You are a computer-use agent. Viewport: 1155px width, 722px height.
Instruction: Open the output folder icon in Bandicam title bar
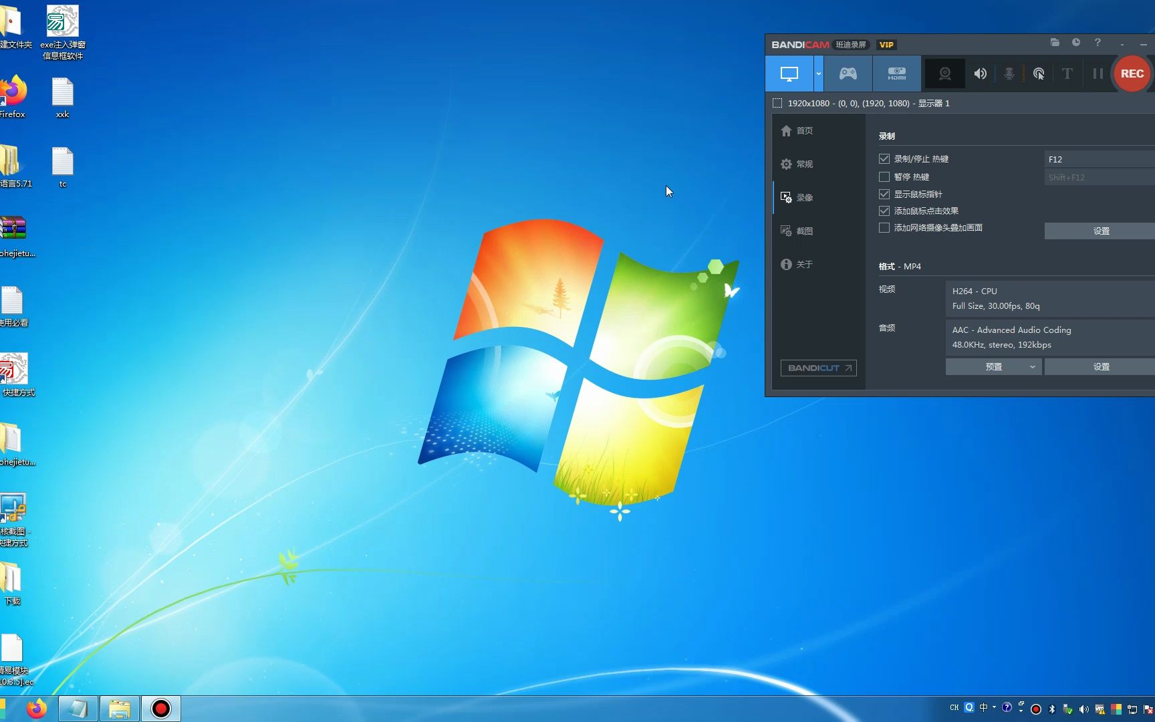(1055, 43)
